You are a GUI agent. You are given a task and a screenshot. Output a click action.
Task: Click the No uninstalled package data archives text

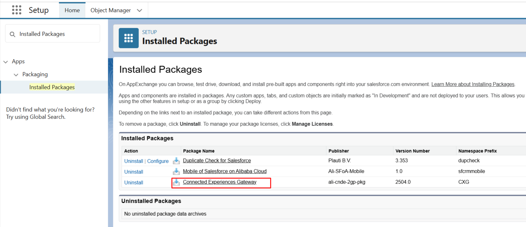click(165, 214)
